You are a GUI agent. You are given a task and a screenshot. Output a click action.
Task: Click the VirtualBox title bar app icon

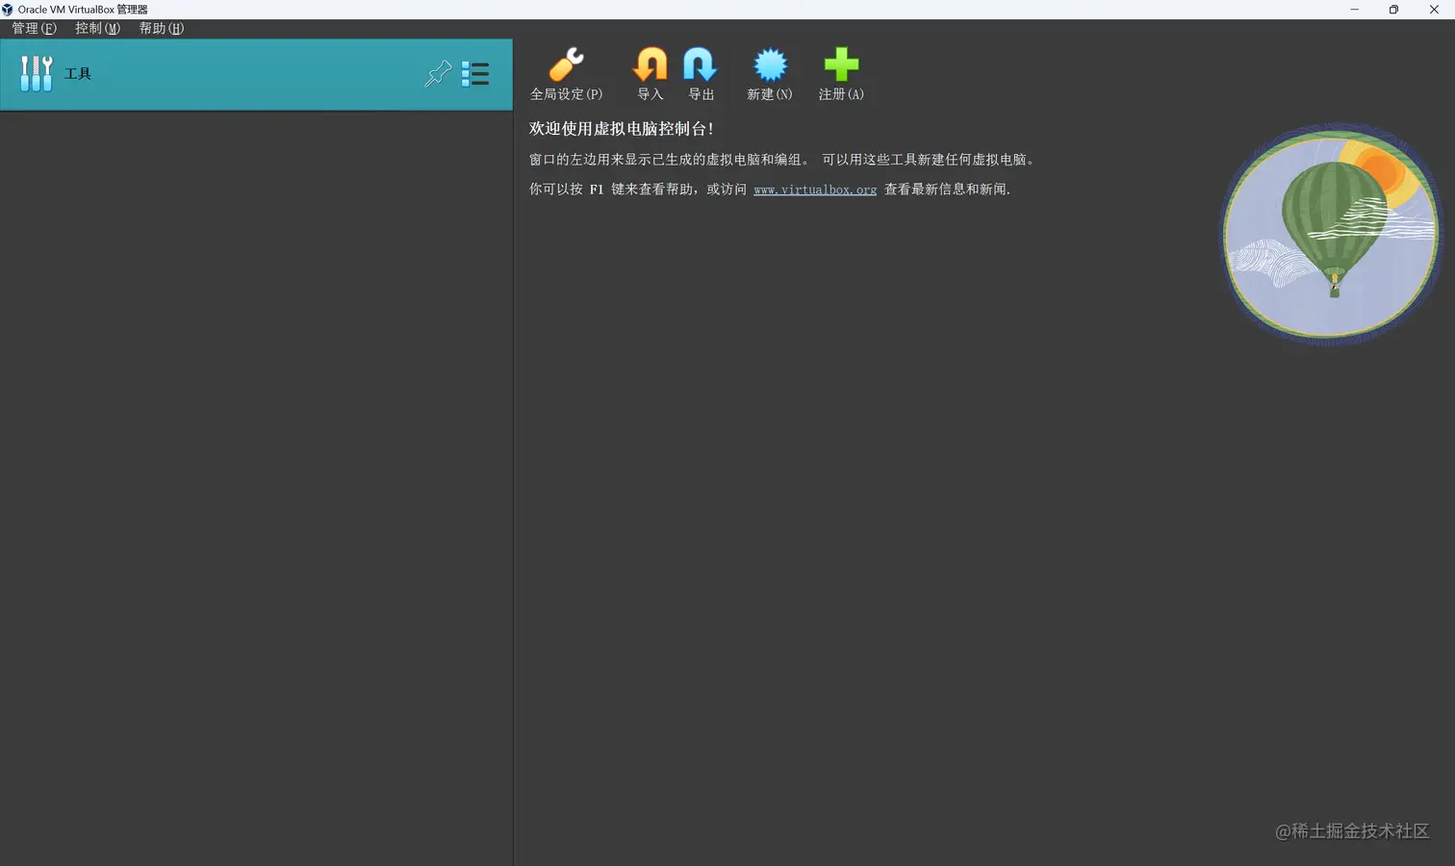click(x=8, y=10)
